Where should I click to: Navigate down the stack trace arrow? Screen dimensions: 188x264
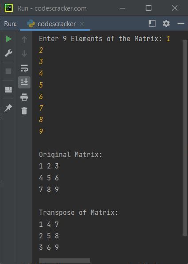point(24,54)
